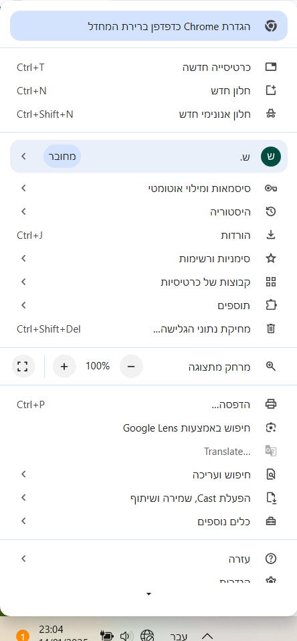Viewport: 297px width, 641px height.
Task: Click the extensions puzzle icon
Action: (271, 305)
